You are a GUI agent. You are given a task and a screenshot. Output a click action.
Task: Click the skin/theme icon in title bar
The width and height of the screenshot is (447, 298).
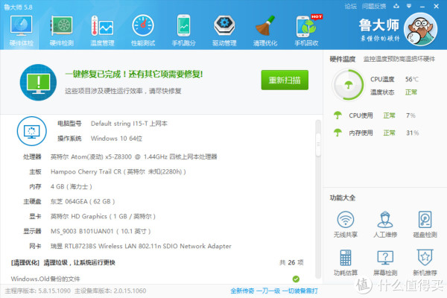point(396,6)
